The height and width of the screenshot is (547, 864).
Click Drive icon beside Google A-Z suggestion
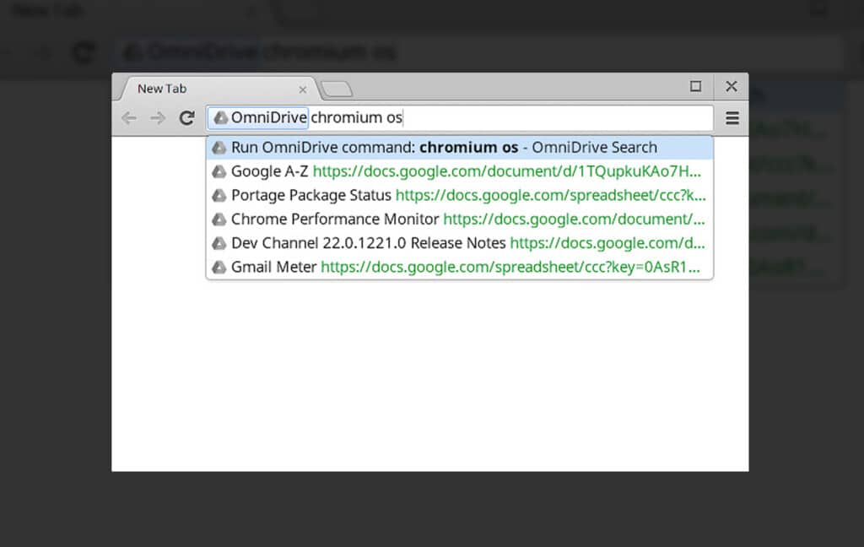(219, 171)
